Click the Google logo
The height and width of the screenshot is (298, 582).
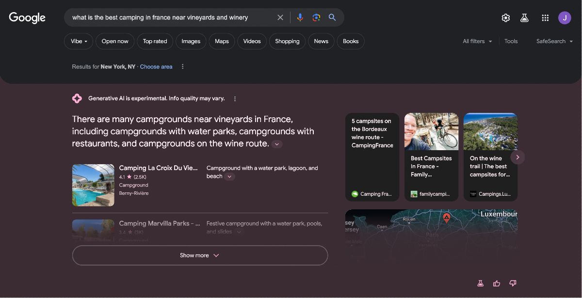pyautogui.click(x=27, y=18)
